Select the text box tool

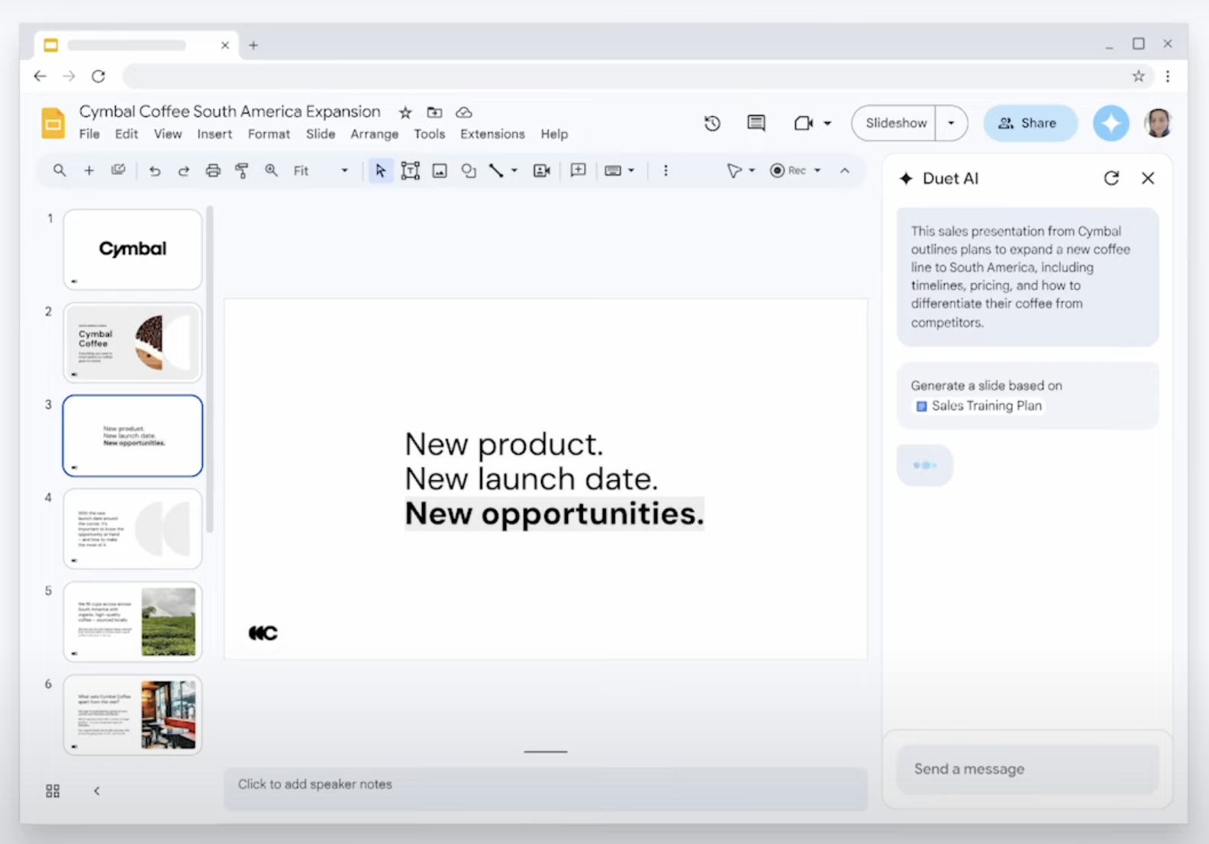coord(410,171)
